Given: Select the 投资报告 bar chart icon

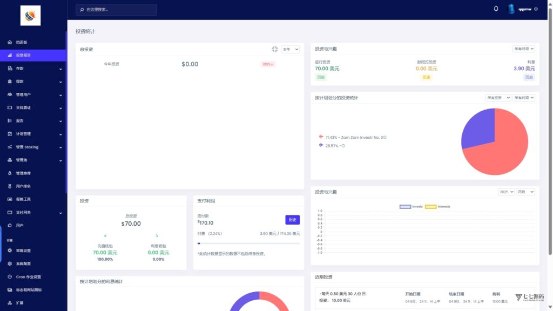Looking at the screenshot, I should [x=10, y=55].
